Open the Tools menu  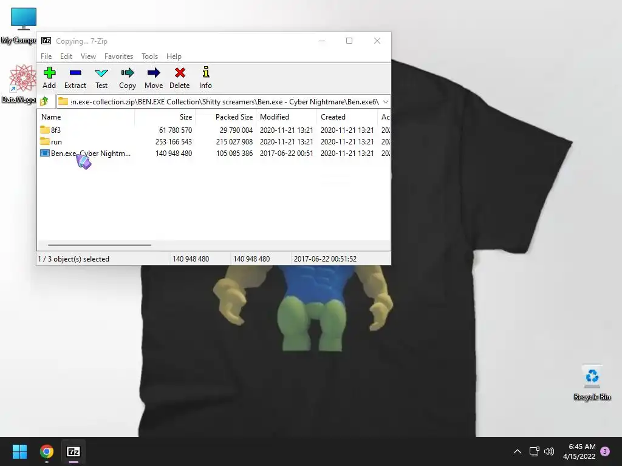coord(149,56)
